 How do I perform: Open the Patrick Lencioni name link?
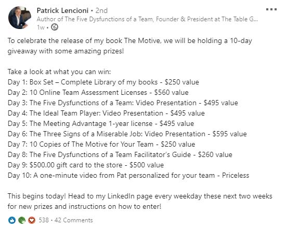[62, 10]
